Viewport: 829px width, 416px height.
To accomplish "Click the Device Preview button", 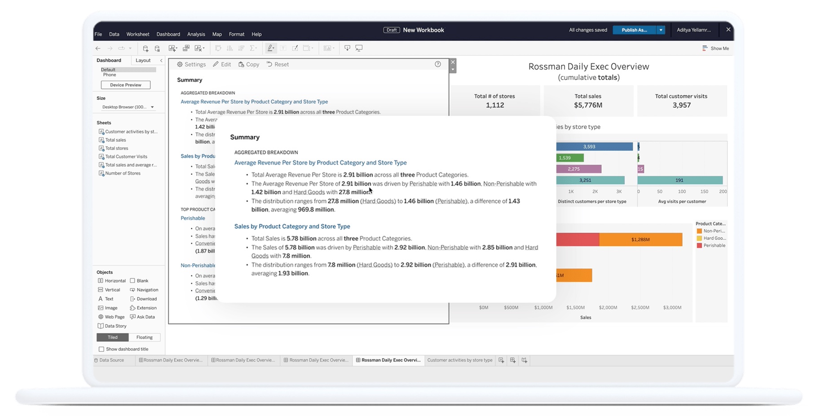I will coord(125,85).
